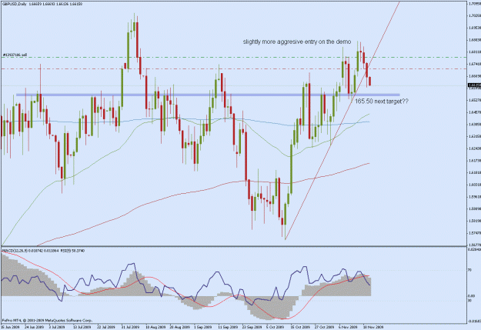Click the MetaQuotes Software Corp copyright text
The image size is (481, 330).
pos(47,321)
